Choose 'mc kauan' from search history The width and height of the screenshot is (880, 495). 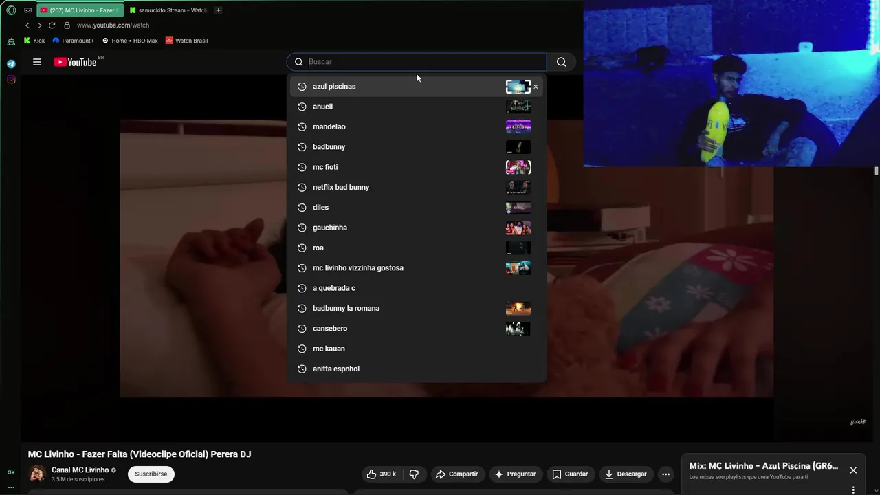point(416,349)
